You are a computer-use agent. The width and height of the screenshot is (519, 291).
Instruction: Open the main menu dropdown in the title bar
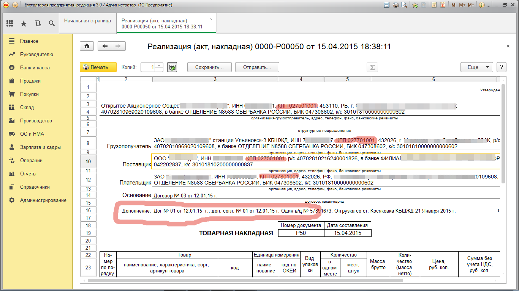pyautogui.click(x=15, y=5)
